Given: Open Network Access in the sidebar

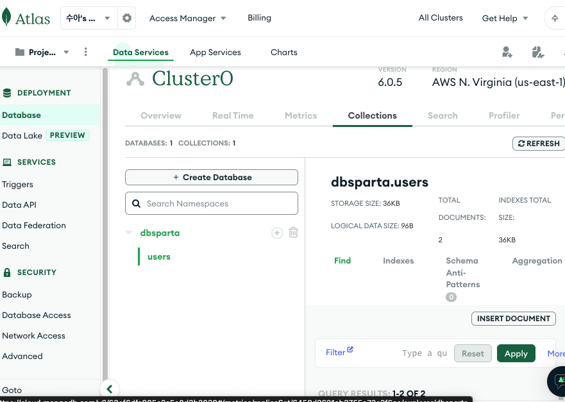Looking at the screenshot, I should (33, 336).
